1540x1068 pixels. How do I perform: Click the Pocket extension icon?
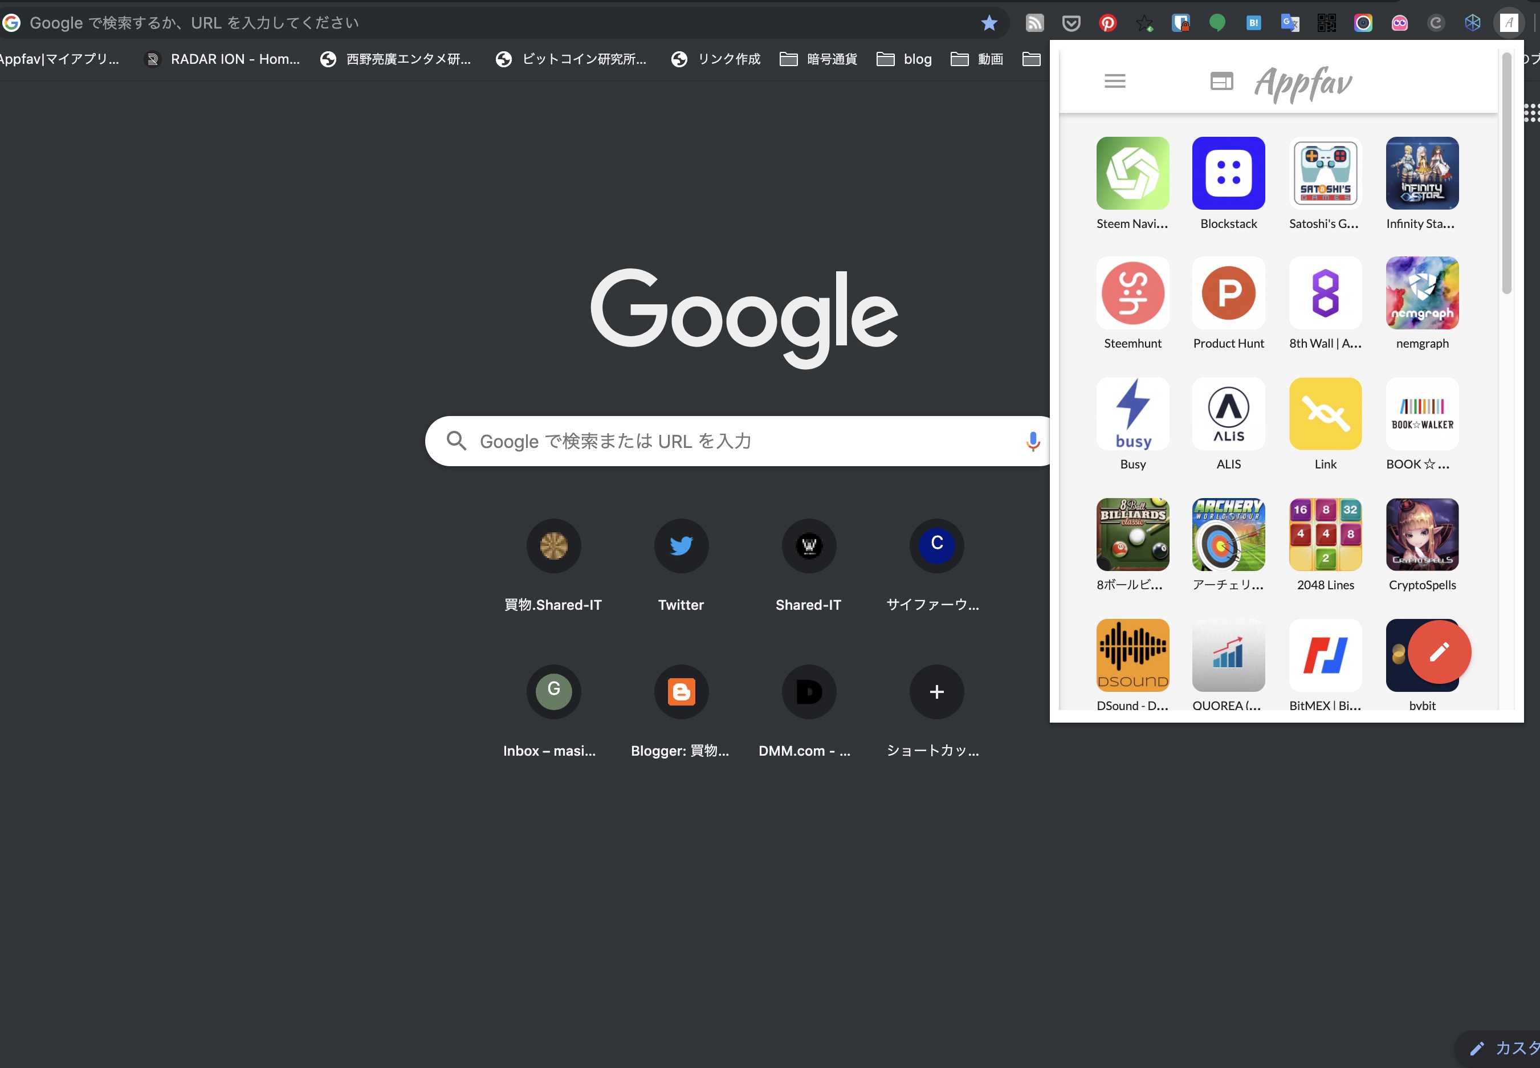pos(1071,23)
